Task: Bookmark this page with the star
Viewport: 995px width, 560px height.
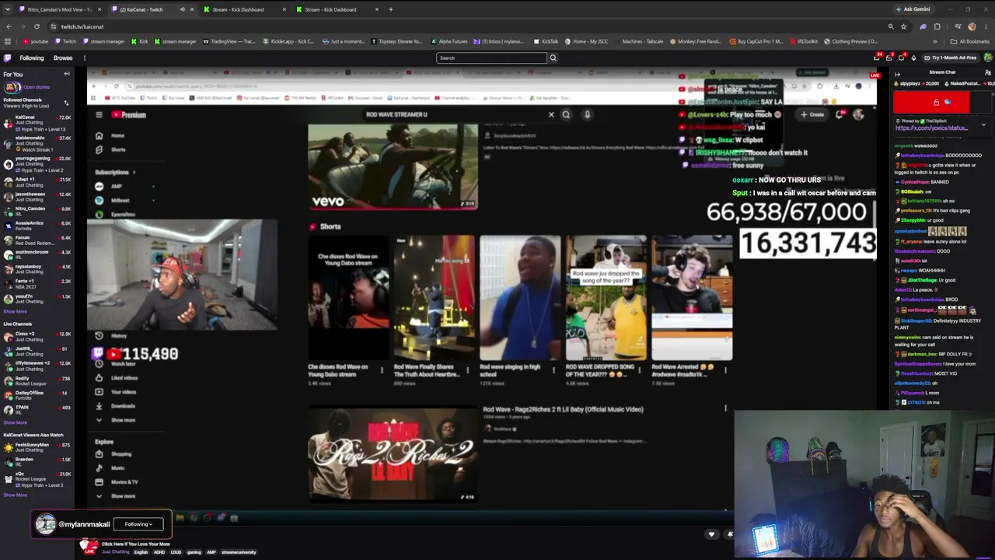Action: pos(903,26)
